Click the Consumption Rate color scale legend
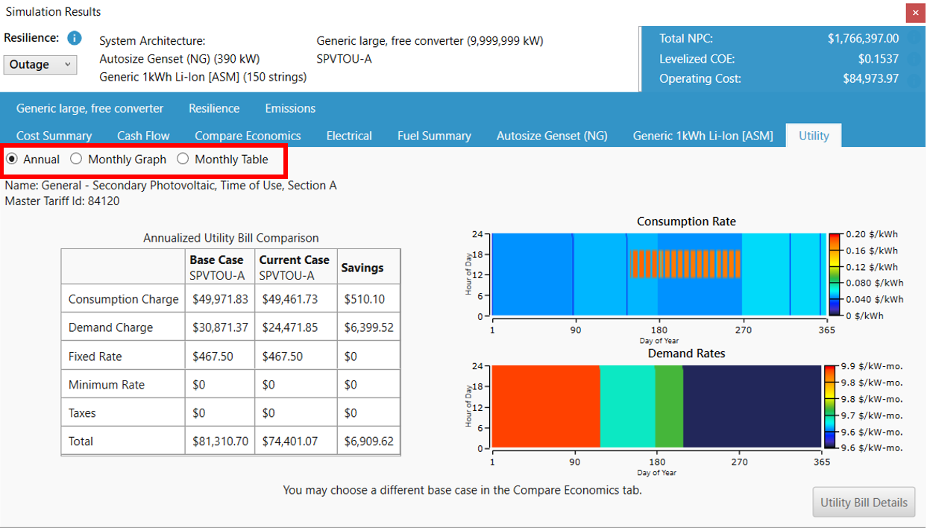Screen dimensions: 930x528 click(834, 274)
